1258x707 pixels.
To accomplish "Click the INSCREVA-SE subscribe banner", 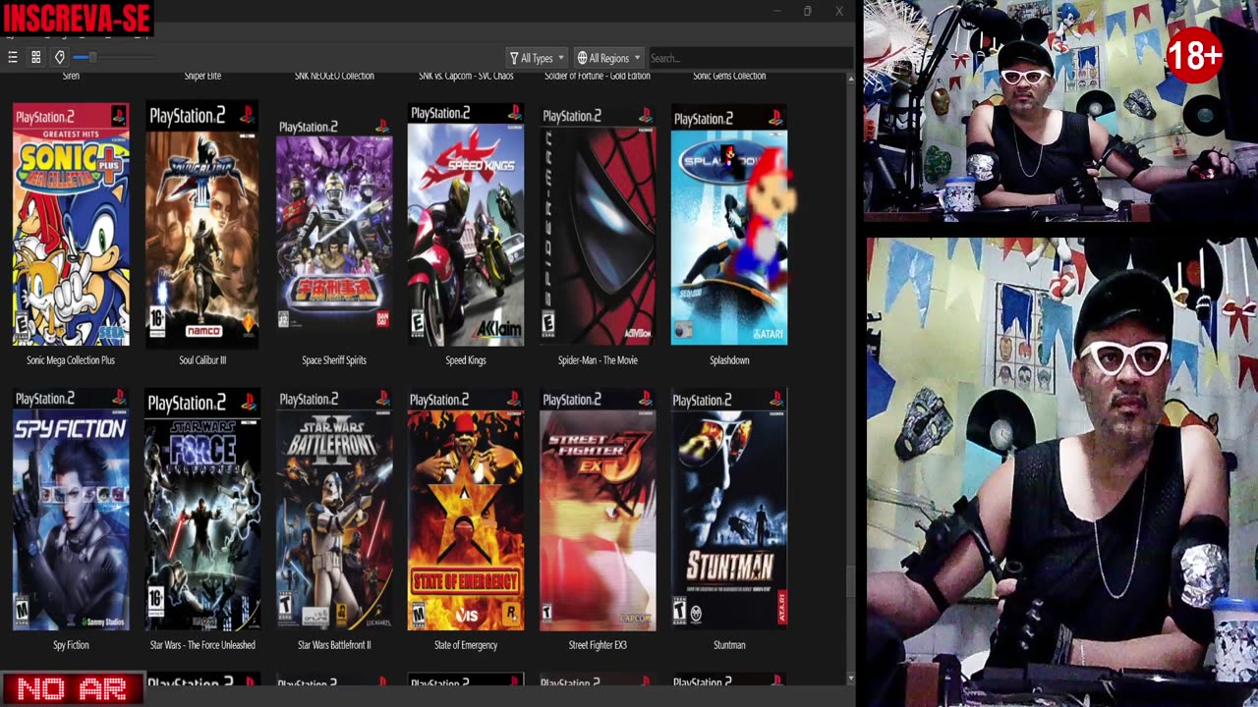I will (x=77, y=18).
